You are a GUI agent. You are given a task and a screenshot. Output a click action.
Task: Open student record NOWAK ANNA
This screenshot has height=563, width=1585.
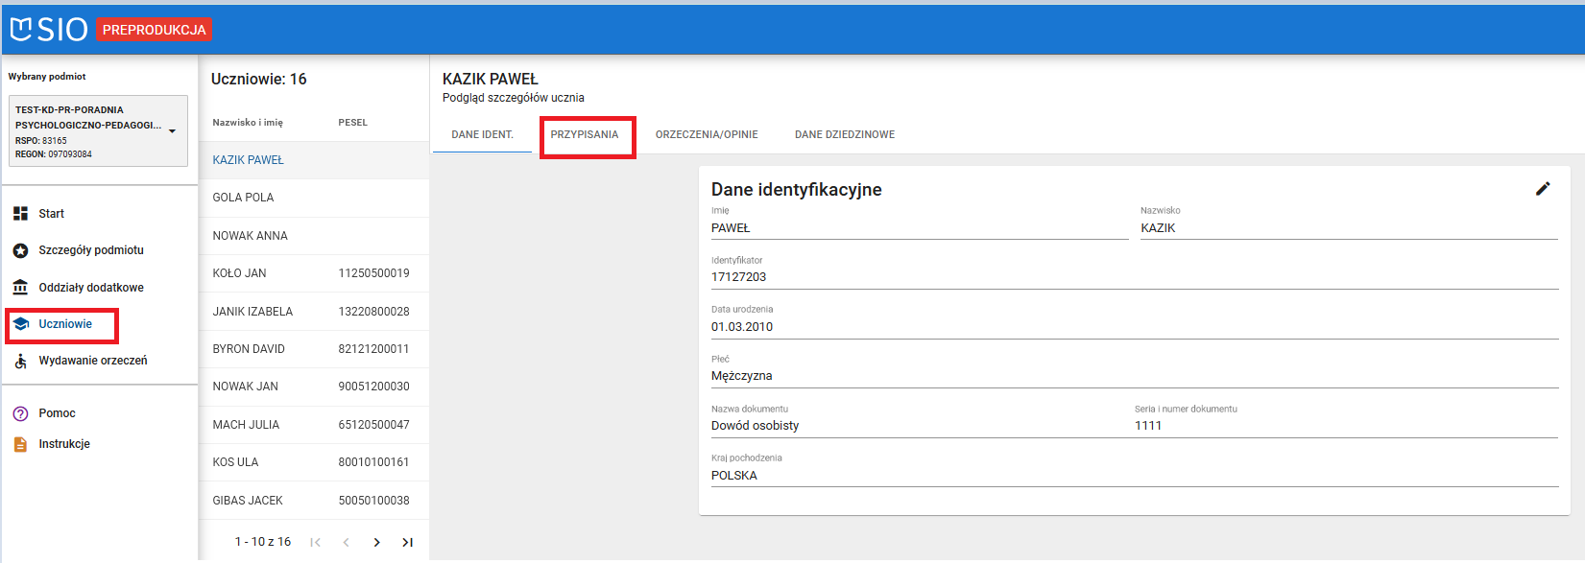(x=250, y=236)
